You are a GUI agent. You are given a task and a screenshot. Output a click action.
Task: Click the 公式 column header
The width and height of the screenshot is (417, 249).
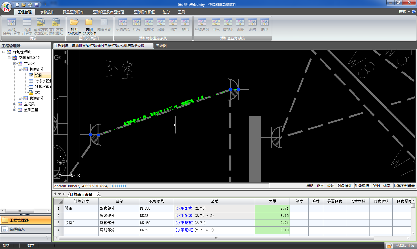coord(215,201)
